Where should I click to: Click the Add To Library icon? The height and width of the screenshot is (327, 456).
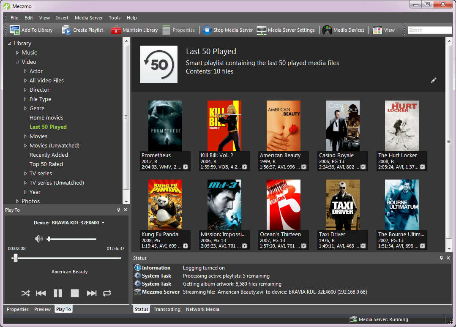14,30
